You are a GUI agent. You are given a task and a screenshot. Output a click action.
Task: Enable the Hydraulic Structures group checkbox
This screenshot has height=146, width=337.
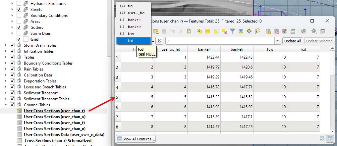(19, 4)
